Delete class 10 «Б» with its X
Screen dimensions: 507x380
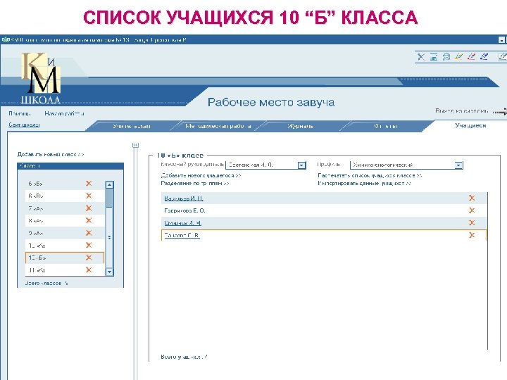click(x=89, y=258)
